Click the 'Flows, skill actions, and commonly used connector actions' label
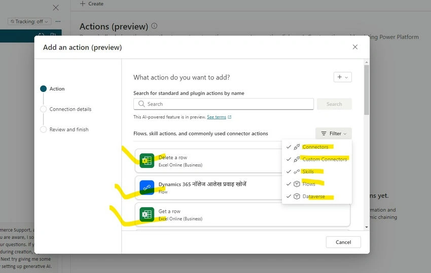Screen dimensions: 431x273 click(201, 133)
